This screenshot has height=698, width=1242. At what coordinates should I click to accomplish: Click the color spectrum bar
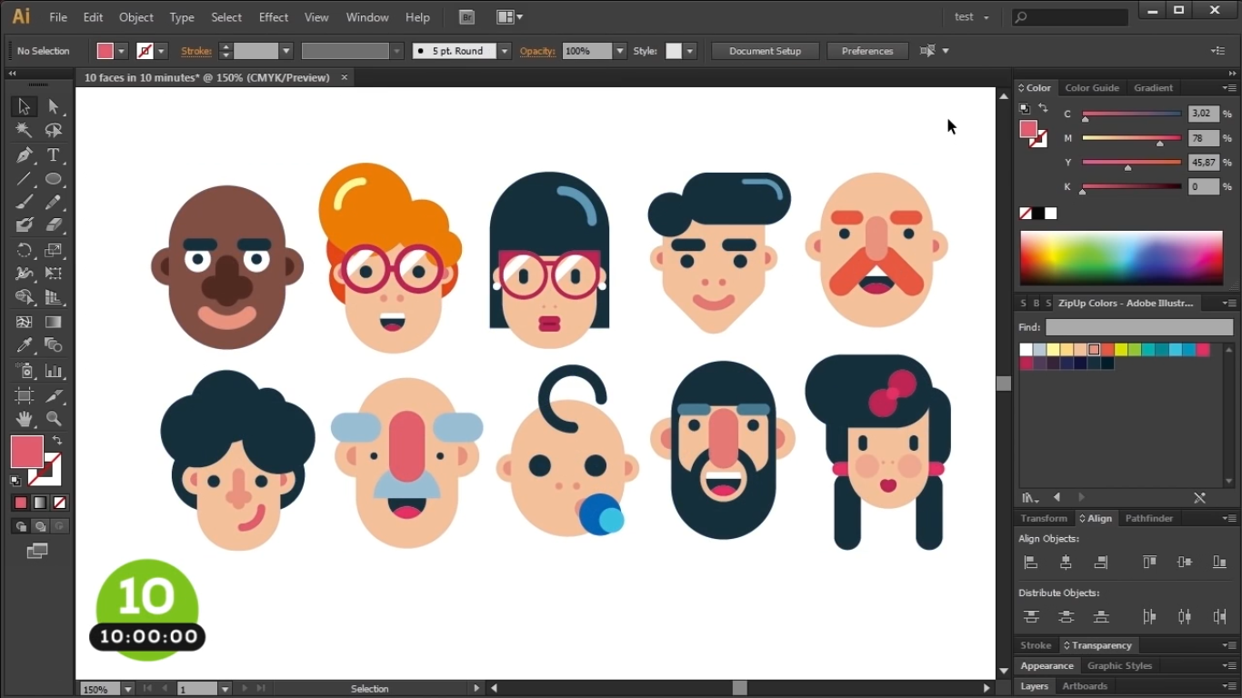tap(1121, 258)
